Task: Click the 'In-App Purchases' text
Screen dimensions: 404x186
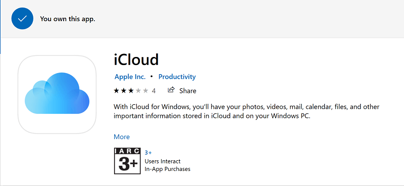Action: [168, 169]
